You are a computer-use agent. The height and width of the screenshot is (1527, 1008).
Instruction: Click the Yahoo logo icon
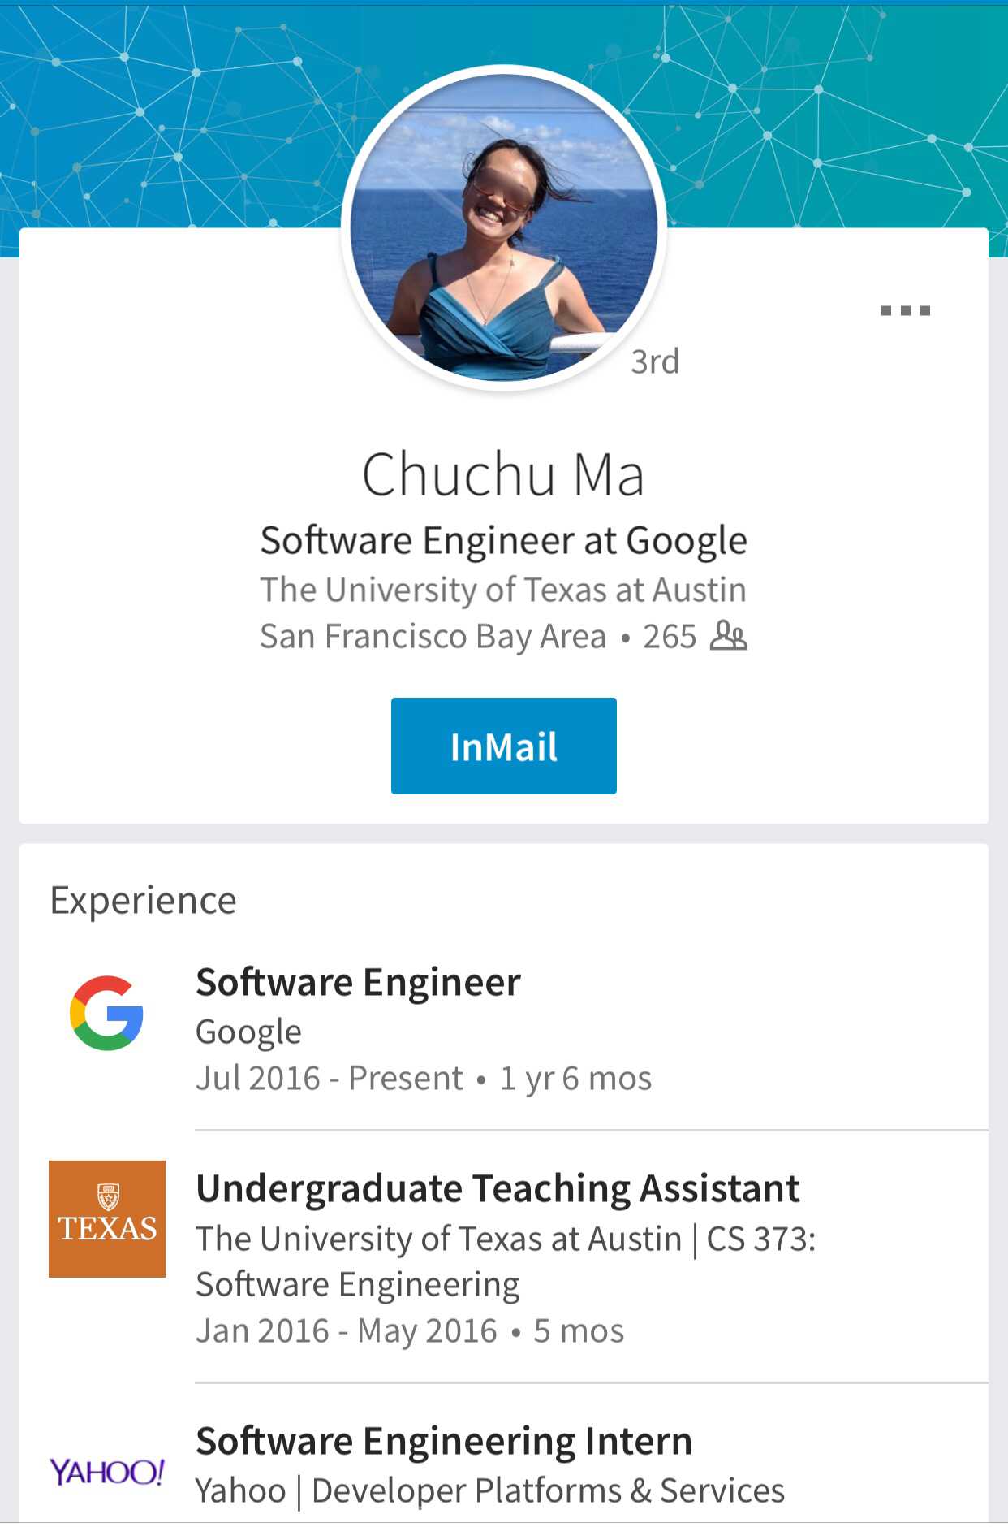pos(107,1471)
